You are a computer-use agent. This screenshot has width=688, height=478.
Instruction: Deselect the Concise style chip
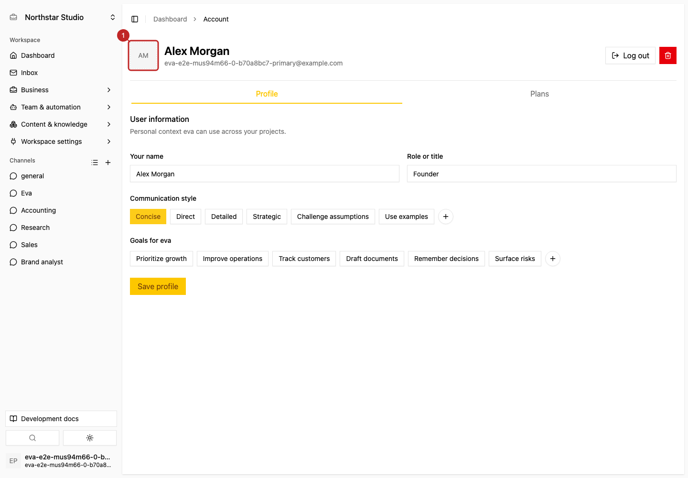tap(148, 217)
